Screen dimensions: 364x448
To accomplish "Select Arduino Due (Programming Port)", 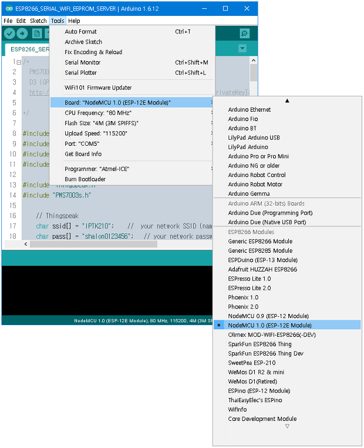I will click(x=287, y=213).
